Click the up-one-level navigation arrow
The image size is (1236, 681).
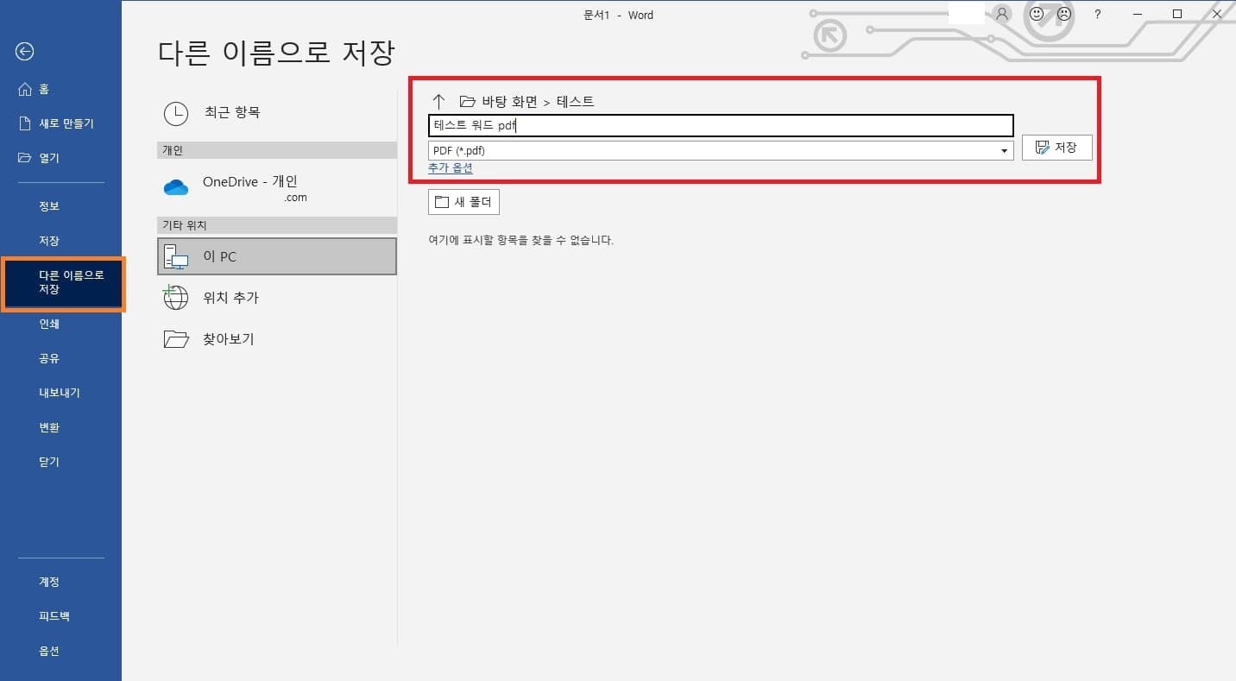(x=439, y=101)
